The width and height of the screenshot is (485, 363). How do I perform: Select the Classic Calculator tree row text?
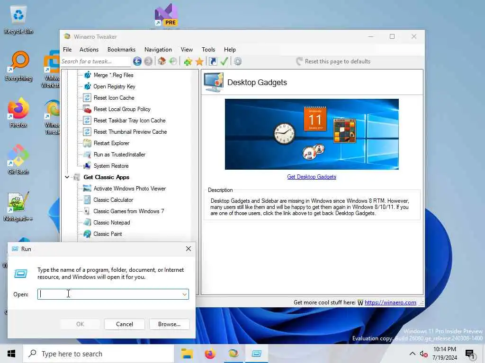[x=113, y=200]
